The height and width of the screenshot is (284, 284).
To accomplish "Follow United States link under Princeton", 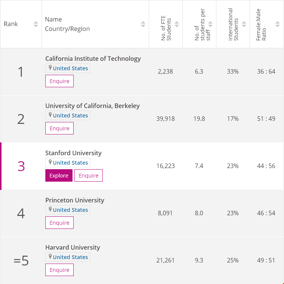I will (x=70, y=210).
